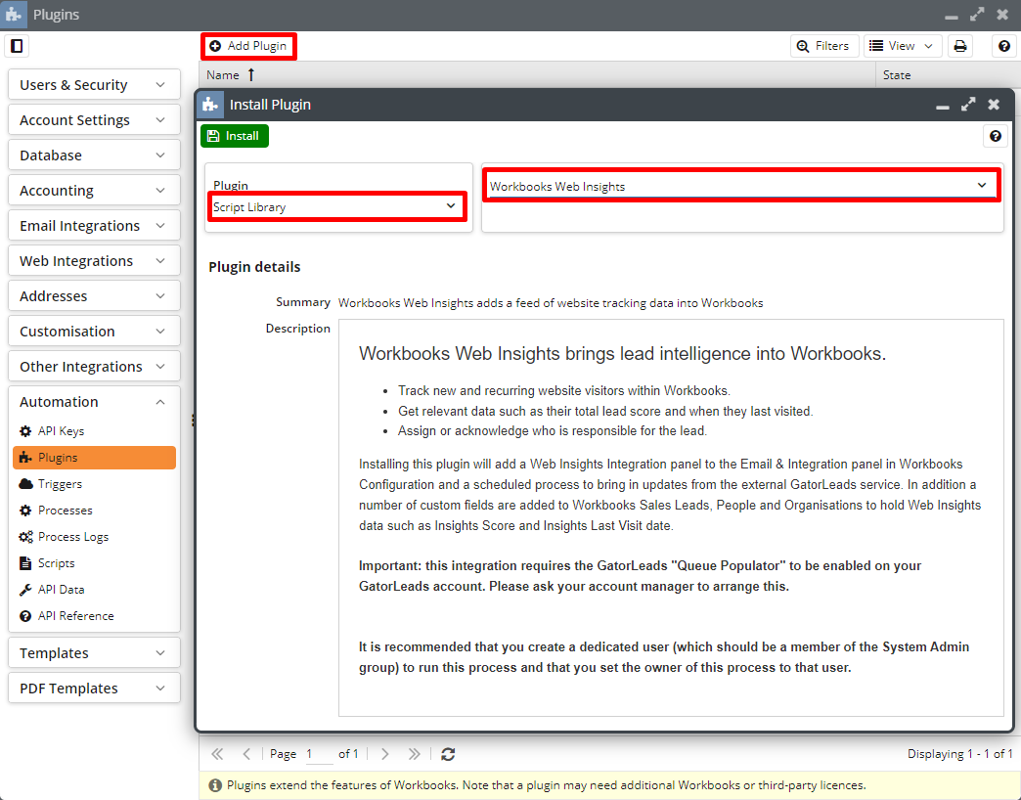1021x800 pixels.
Task: Open Processes in Automation
Action: (94, 511)
